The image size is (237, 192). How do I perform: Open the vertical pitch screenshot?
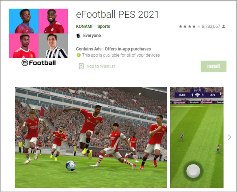point(197,137)
